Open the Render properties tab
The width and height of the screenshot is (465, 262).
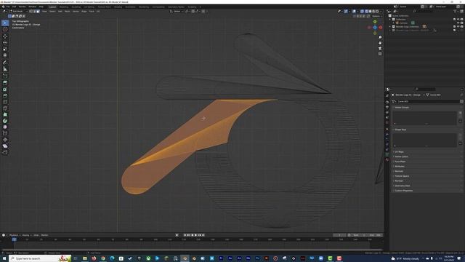[x=387, y=102]
